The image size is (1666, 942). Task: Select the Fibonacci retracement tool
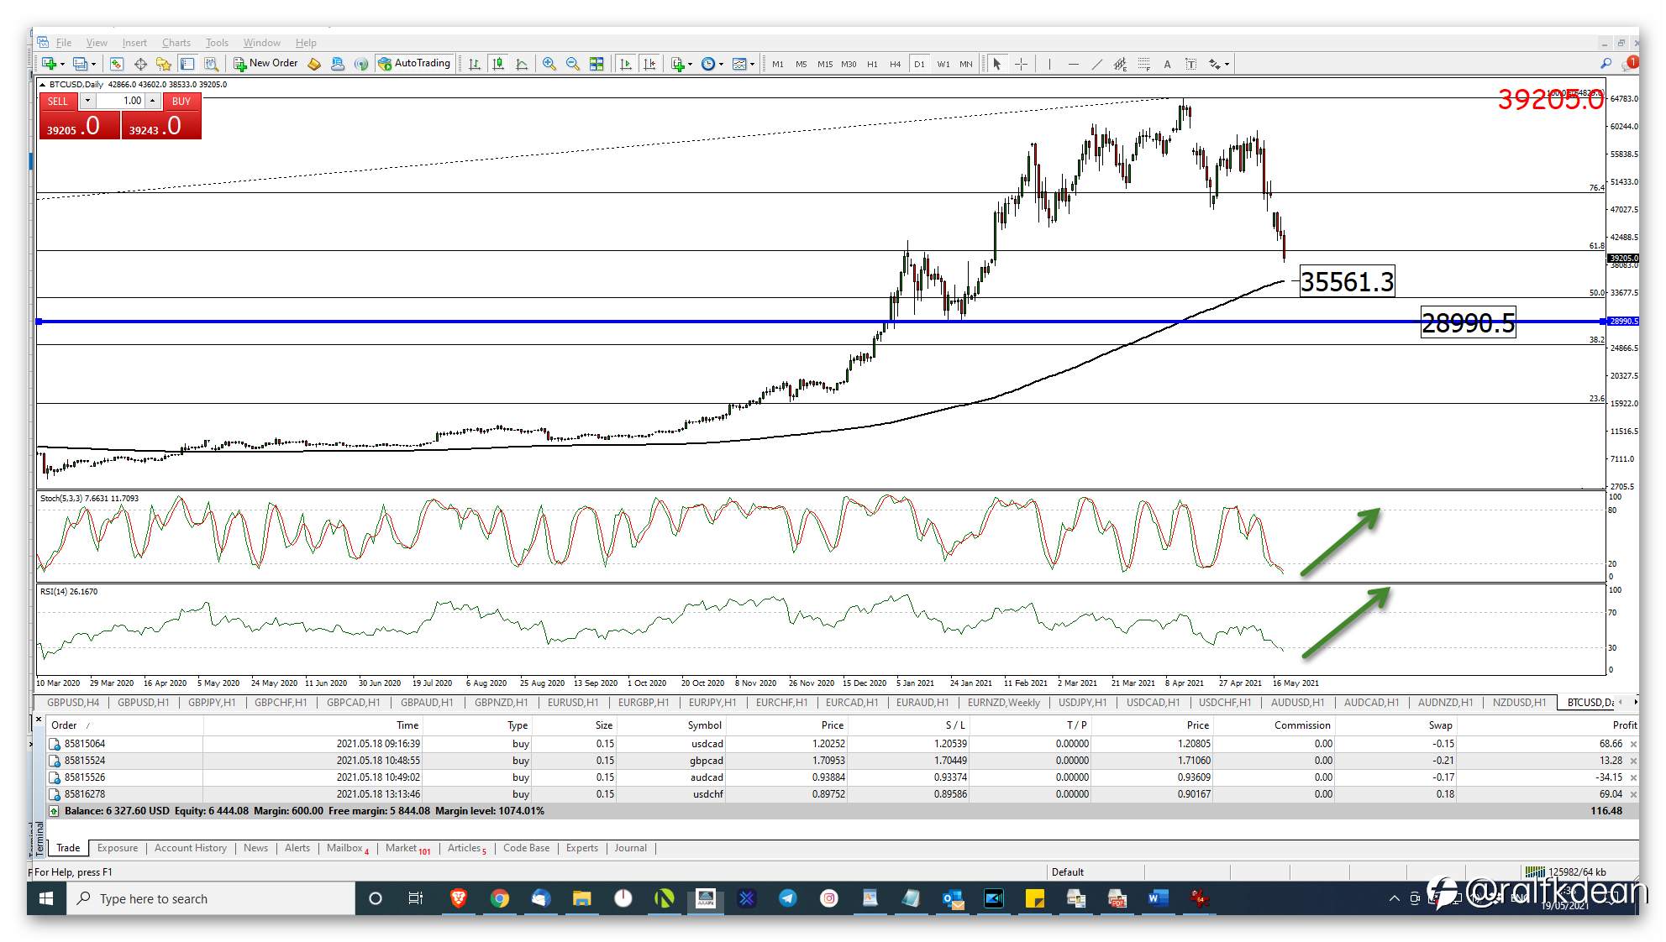click(1143, 64)
